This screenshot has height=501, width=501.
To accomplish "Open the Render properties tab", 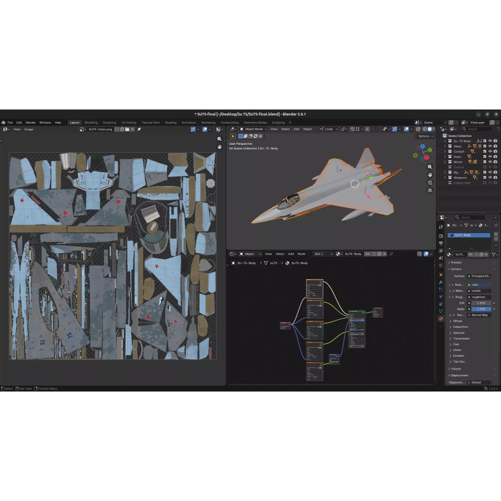I will pyautogui.click(x=441, y=236).
